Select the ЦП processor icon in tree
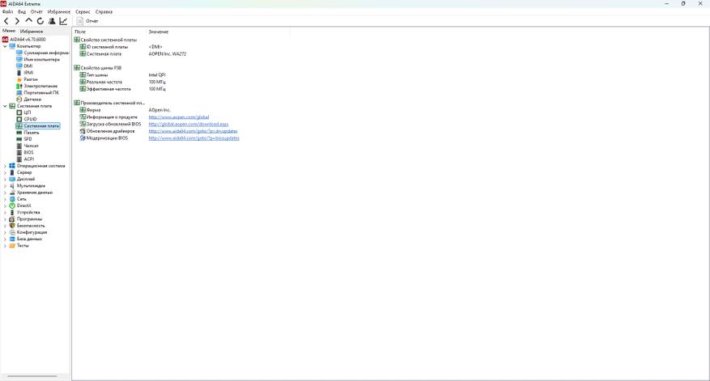The width and height of the screenshot is (710, 381). click(19, 112)
